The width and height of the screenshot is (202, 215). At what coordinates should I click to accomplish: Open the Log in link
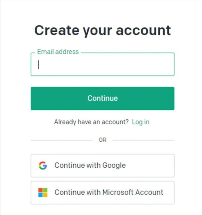tap(141, 122)
